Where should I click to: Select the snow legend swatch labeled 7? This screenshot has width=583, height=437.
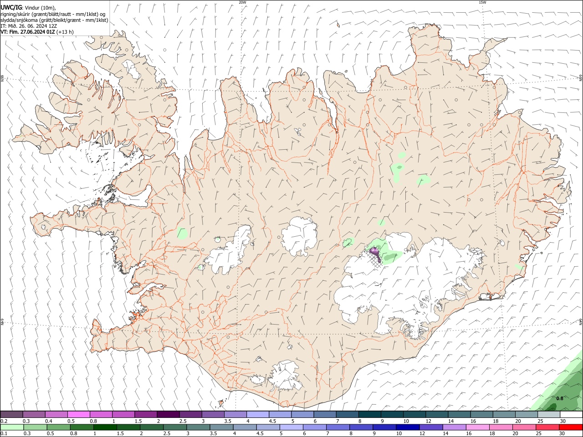click(x=347, y=414)
